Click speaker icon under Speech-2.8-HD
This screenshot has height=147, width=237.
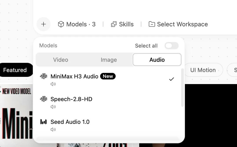(x=53, y=107)
